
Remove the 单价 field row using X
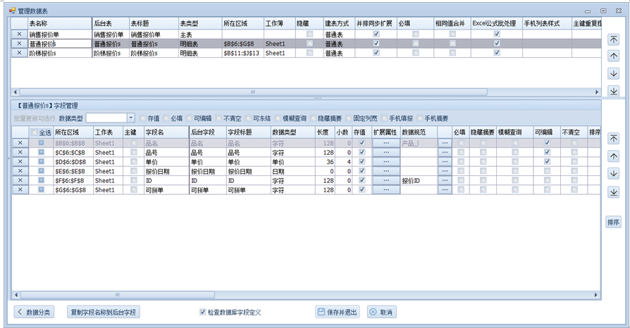[20, 161]
